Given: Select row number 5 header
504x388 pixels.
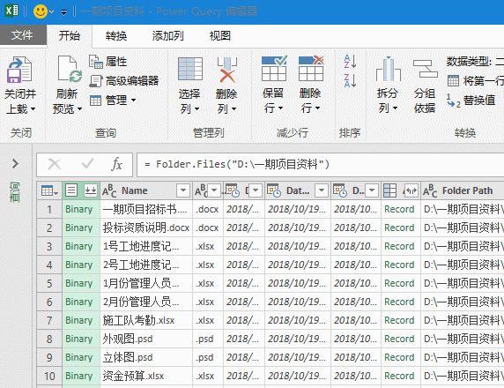Looking at the screenshot, I should point(49,283).
